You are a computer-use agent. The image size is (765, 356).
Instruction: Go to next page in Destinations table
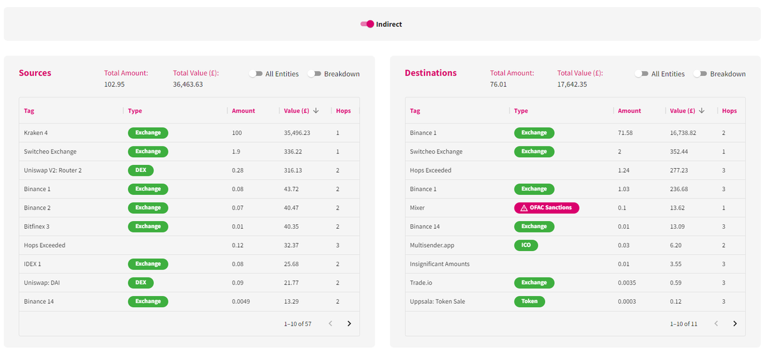coord(735,324)
